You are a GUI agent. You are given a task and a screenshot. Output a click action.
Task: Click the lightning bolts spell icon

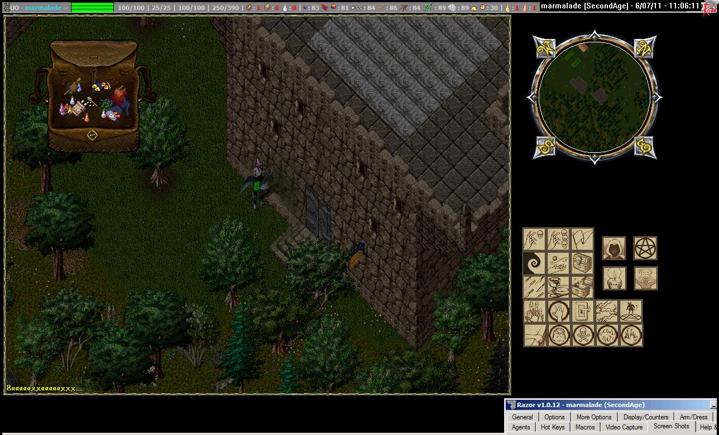607,311
